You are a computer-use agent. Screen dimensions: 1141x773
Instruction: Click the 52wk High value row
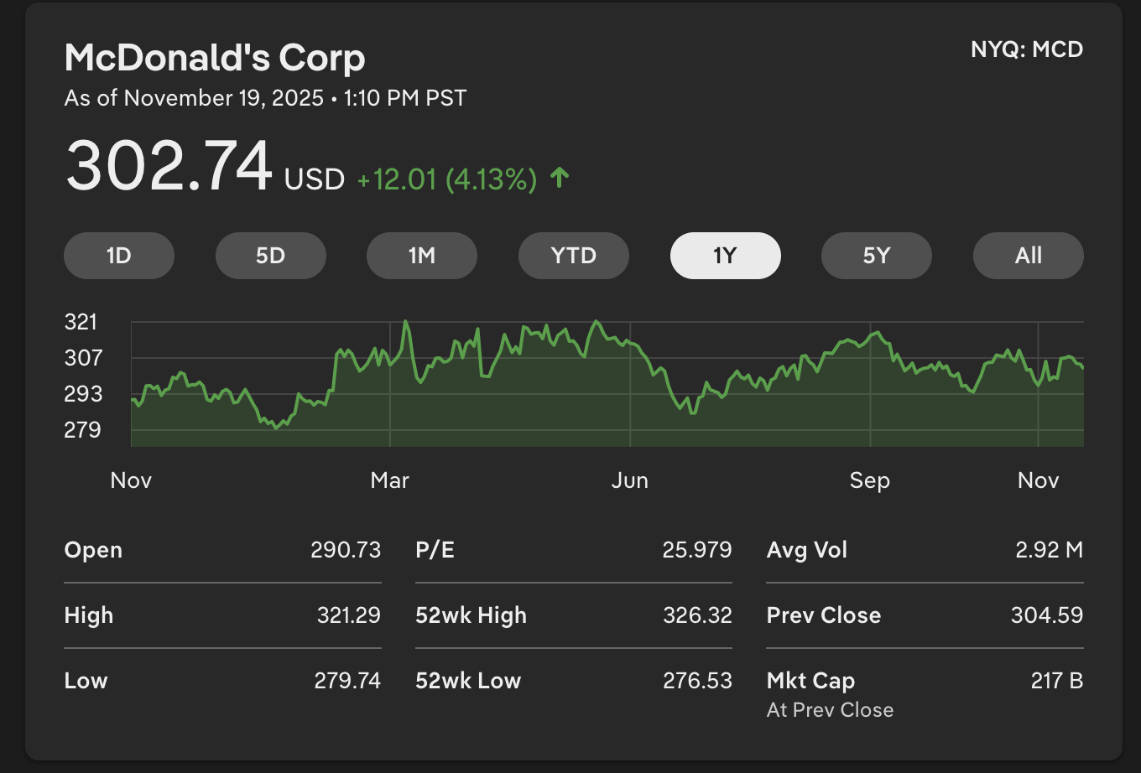(574, 615)
